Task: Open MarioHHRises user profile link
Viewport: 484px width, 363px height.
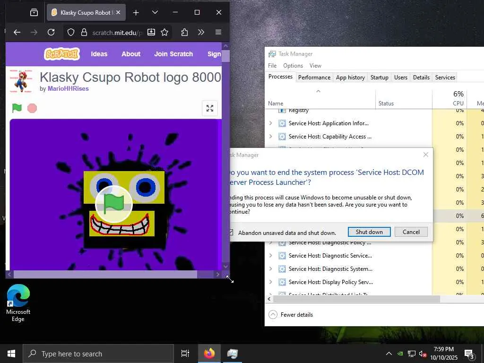Action: [x=68, y=88]
